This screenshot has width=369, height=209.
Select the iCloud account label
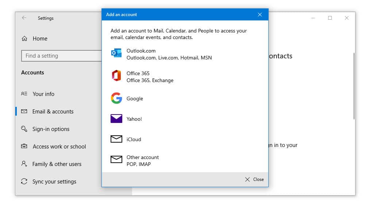(x=134, y=139)
